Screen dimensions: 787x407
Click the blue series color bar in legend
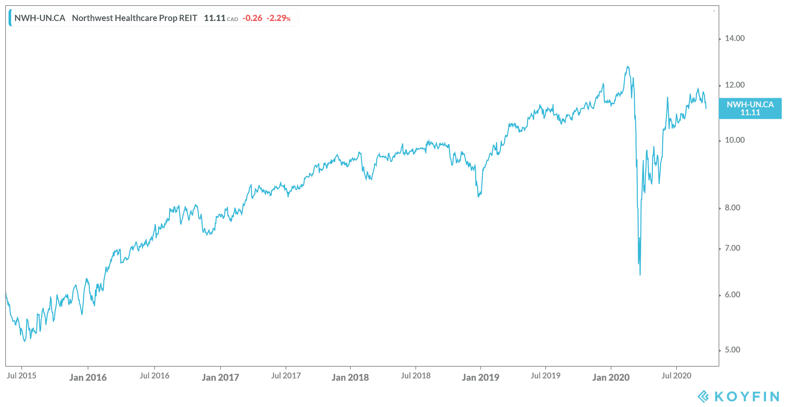pyautogui.click(x=10, y=18)
